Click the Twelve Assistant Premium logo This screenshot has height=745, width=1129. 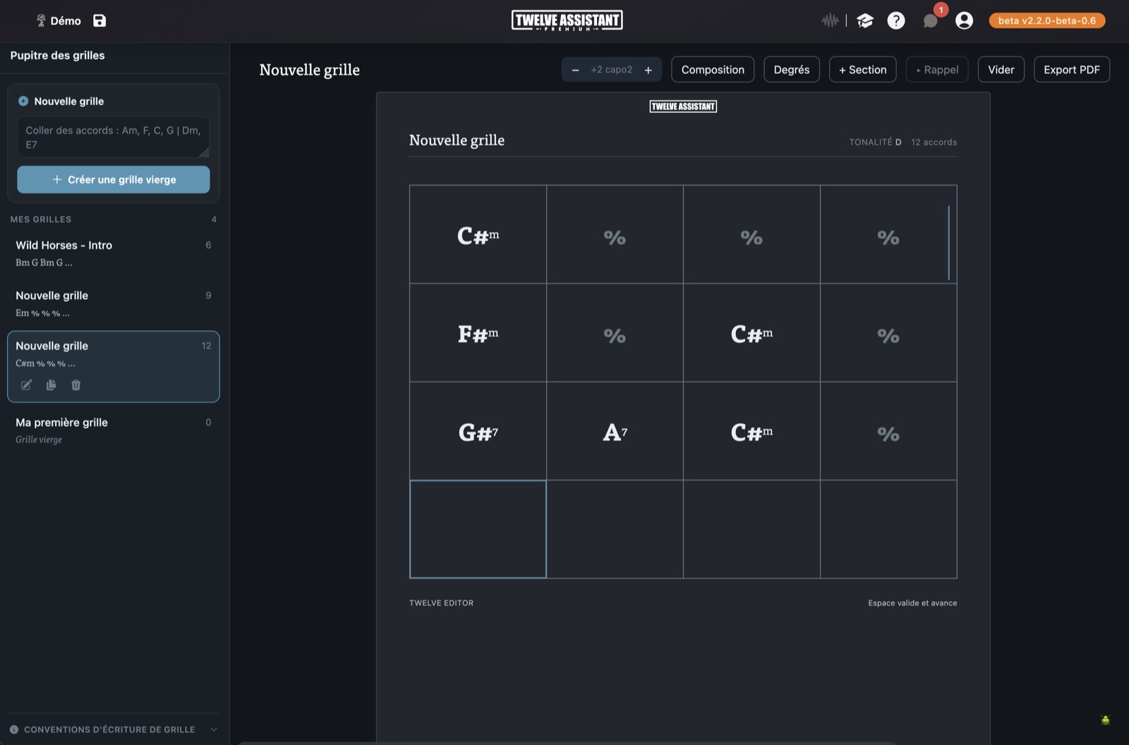[567, 20]
